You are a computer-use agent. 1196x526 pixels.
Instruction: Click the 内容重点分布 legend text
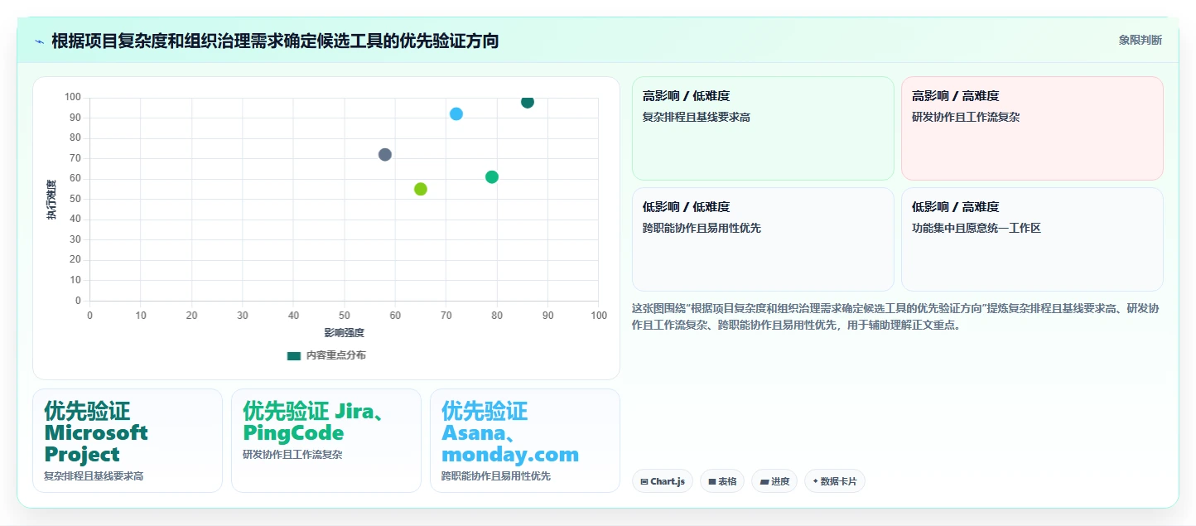tap(336, 355)
